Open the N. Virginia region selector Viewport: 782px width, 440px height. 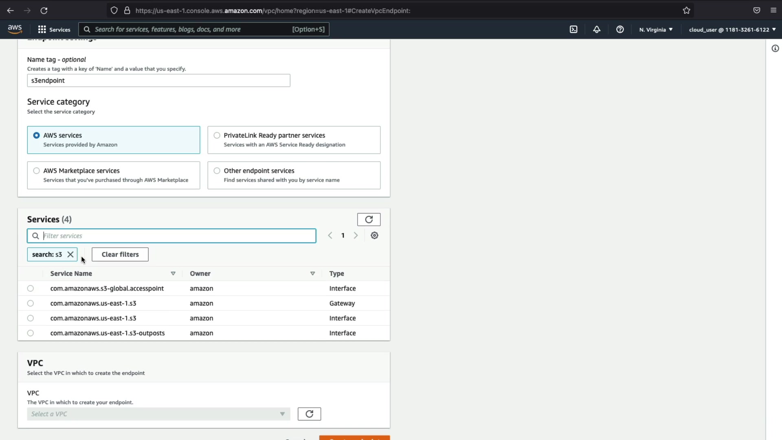(656, 29)
